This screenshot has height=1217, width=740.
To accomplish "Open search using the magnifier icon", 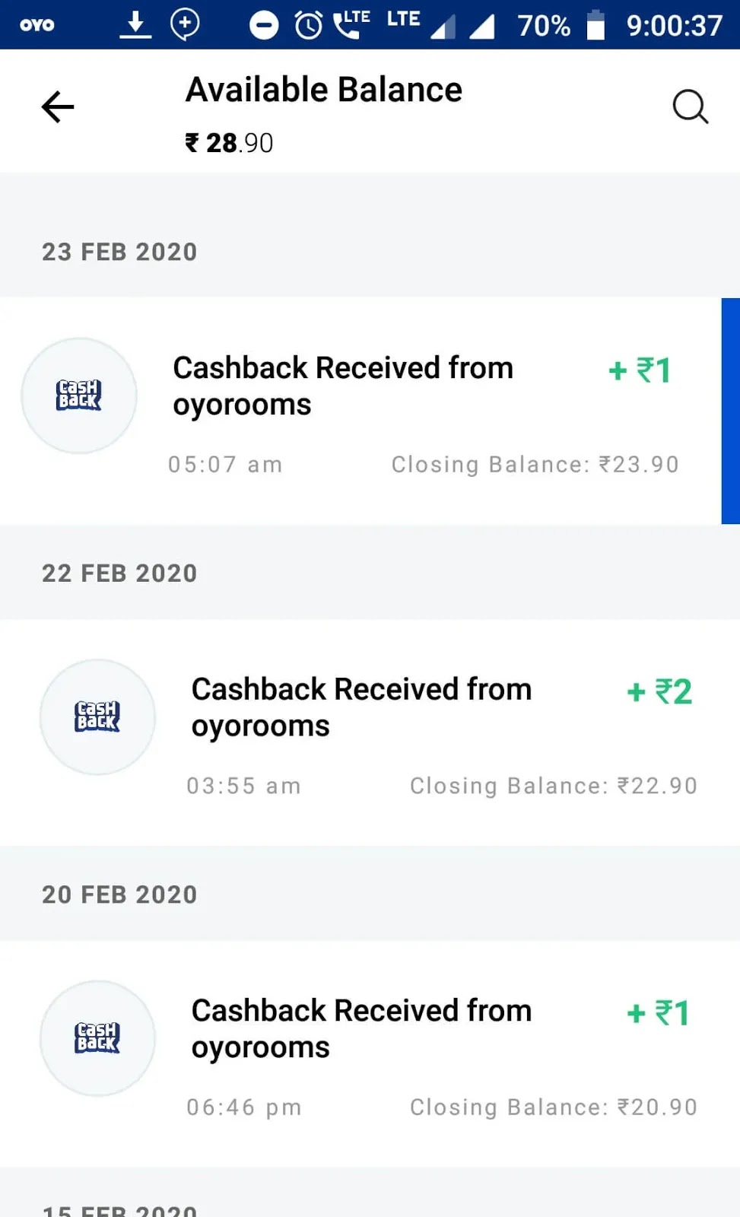I will (690, 106).
